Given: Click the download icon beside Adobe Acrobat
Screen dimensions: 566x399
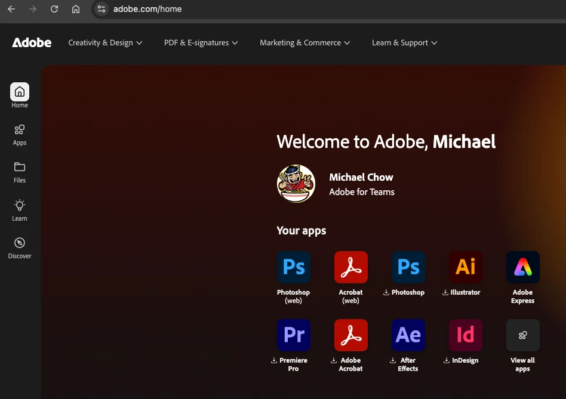Looking at the screenshot, I should [334, 360].
